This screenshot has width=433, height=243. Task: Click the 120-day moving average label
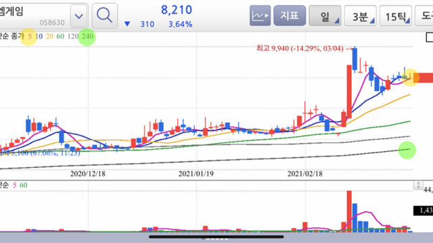(73, 36)
